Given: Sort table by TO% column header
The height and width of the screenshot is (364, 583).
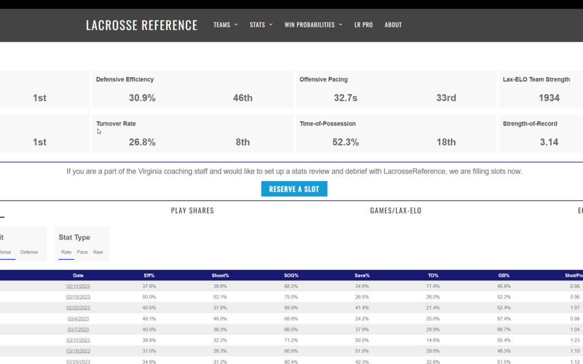Looking at the screenshot, I should pyautogui.click(x=433, y=276).
